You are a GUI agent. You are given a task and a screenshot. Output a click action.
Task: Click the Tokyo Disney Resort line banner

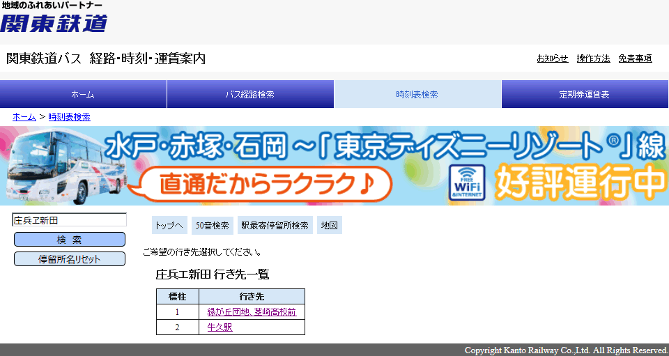tap(334, 166)
